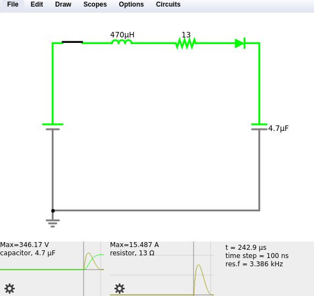The image size is (314, 296).
Task: Select the ground symbol
Action: [x=53, y=223]
